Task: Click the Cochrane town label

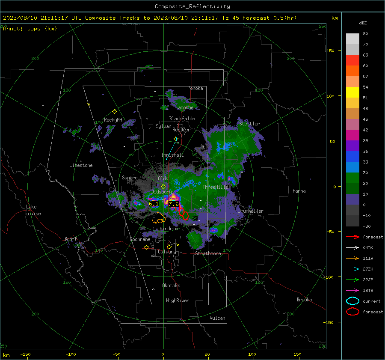Action: tap(140, 239)
